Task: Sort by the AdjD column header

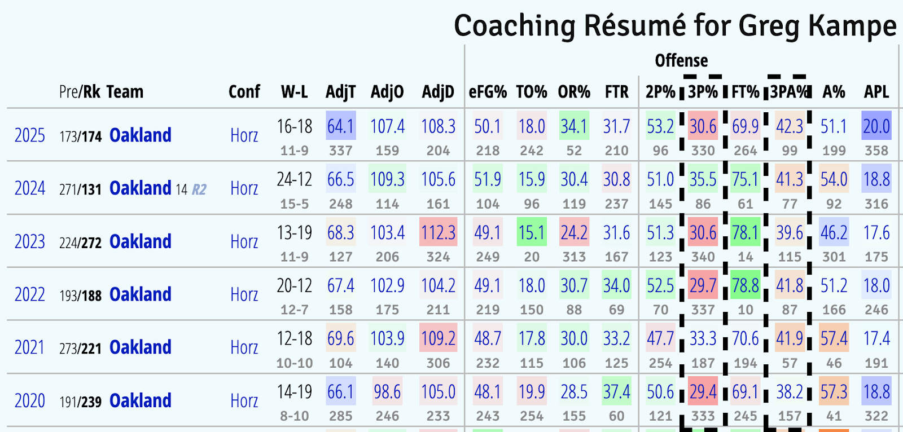Action: [x=438, y=92]
